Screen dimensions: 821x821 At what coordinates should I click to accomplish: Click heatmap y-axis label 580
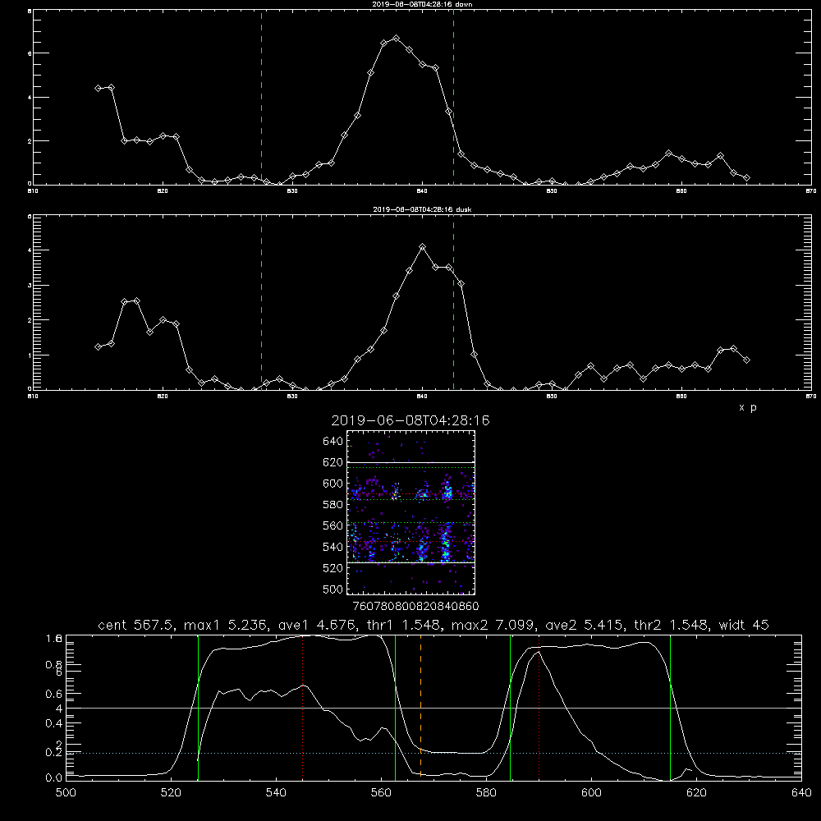click(x=333, y=505)
